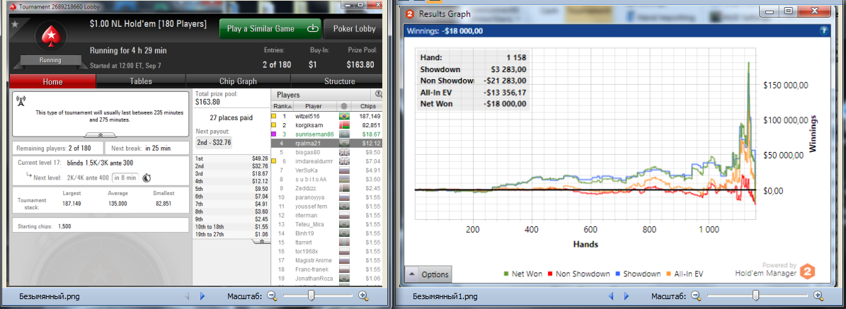Collapse the tournament info message box
Screen dimensions: 846x309
tap(101, 134)
